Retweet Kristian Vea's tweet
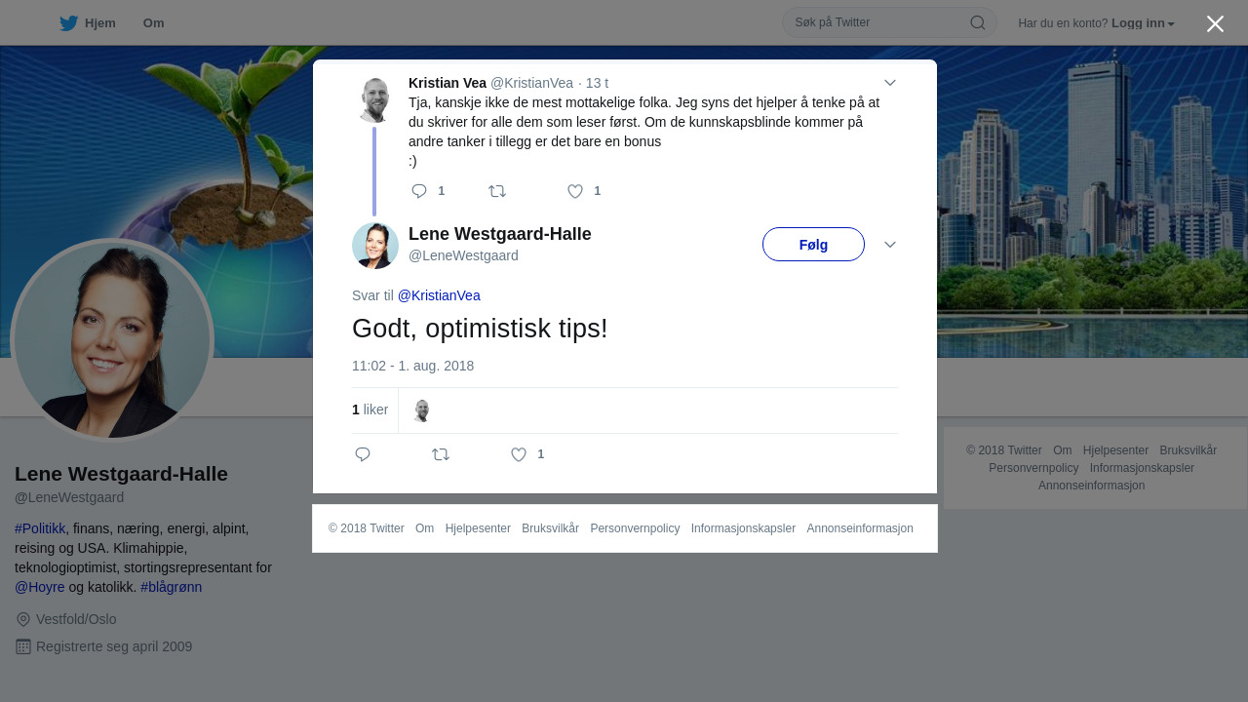The width and height of the screenshot is (1248, 702). point(497,191)
